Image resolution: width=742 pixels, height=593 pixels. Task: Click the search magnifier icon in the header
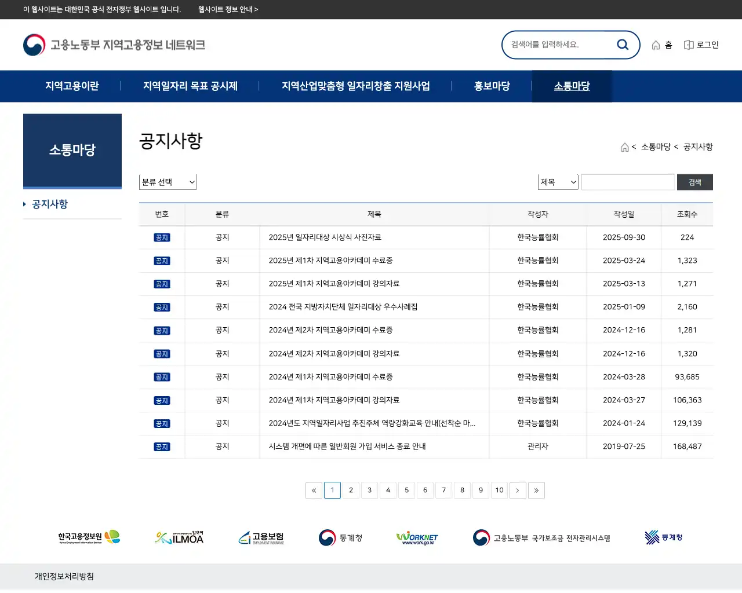click(x=623, y=45)
